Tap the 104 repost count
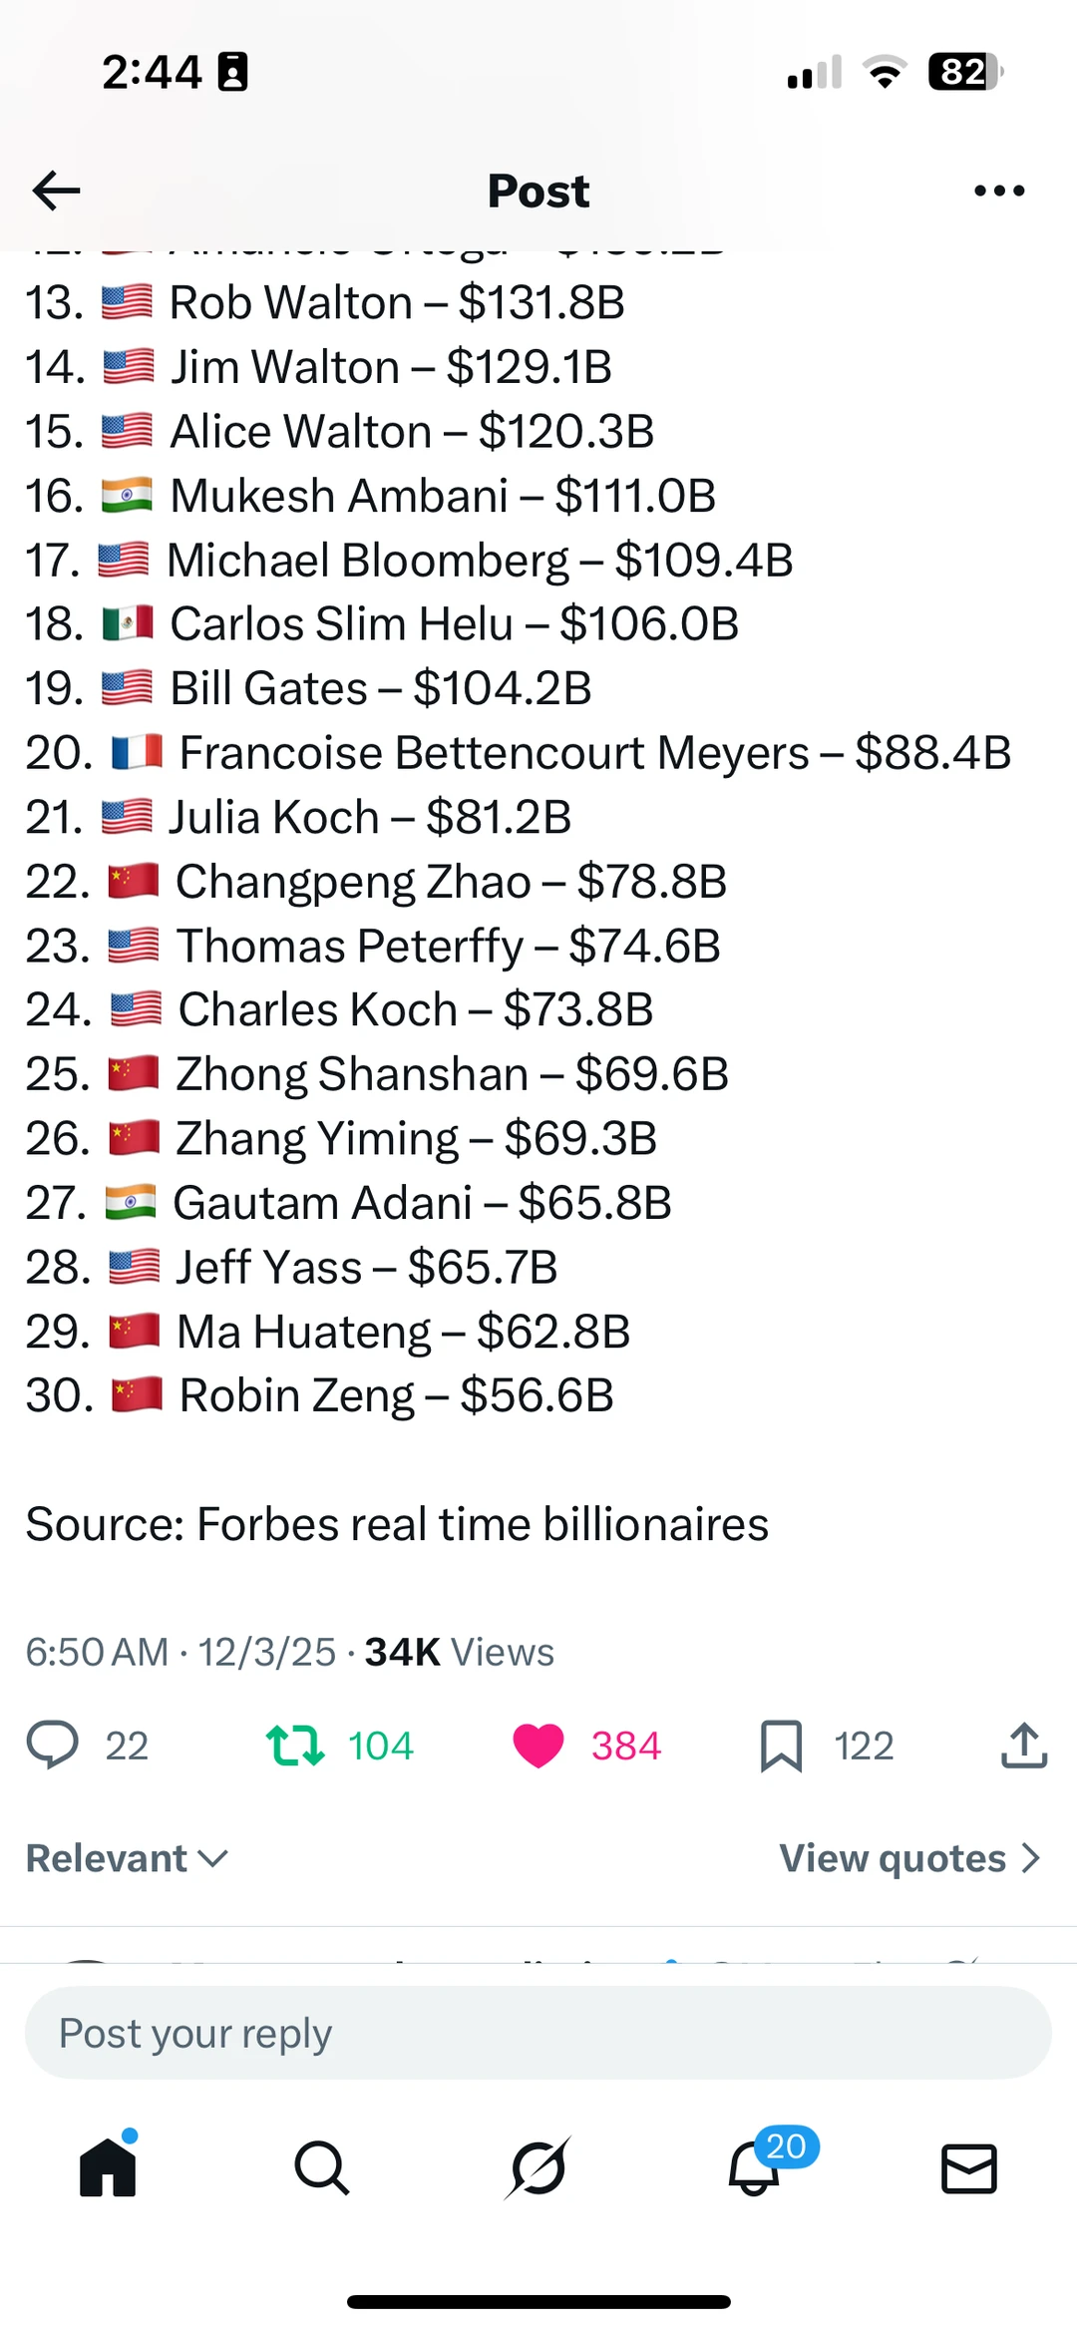Image resolution: width=1077 pixels, height=2331 pixels. click(x=380, y=1746)
